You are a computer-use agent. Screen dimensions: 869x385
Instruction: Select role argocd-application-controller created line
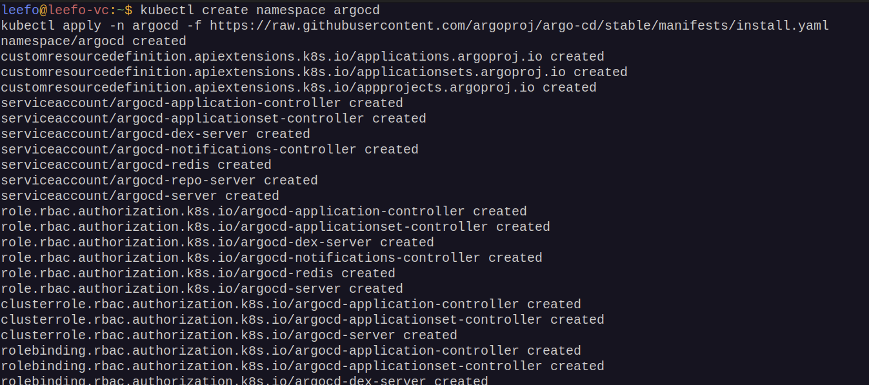(x=264, y=212)
